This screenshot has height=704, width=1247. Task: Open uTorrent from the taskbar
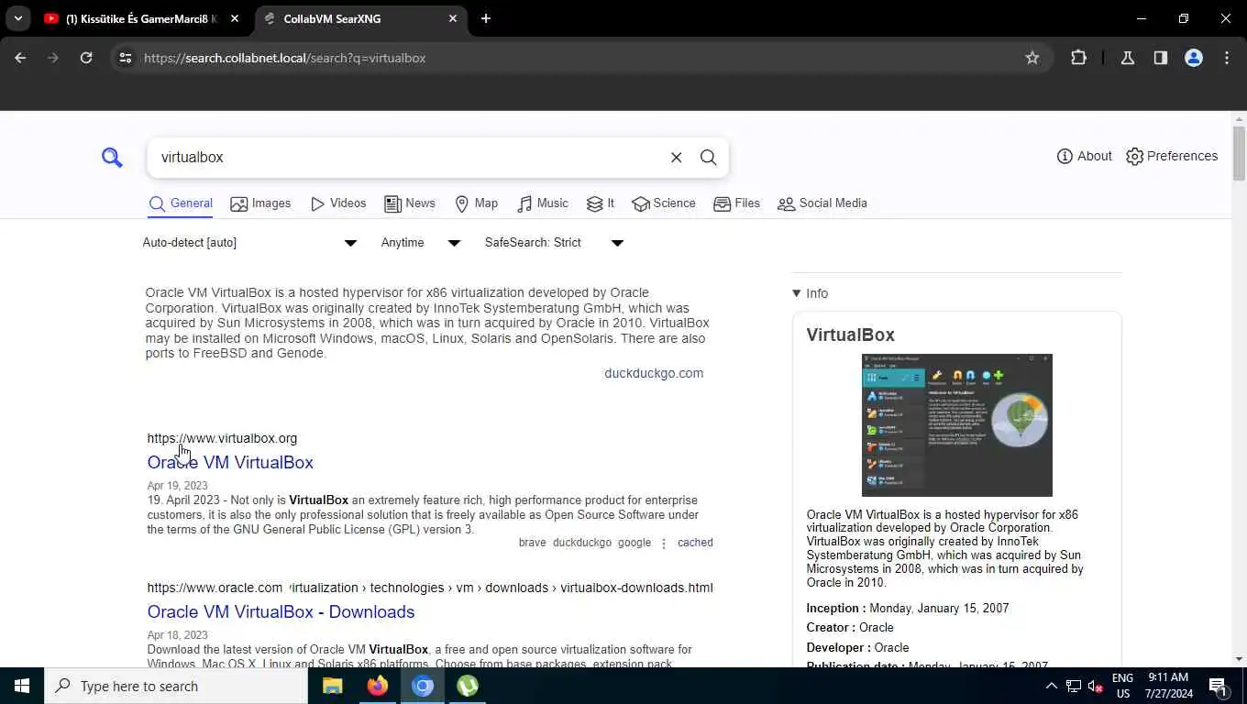pyautogui.click(x=468, y=686)
